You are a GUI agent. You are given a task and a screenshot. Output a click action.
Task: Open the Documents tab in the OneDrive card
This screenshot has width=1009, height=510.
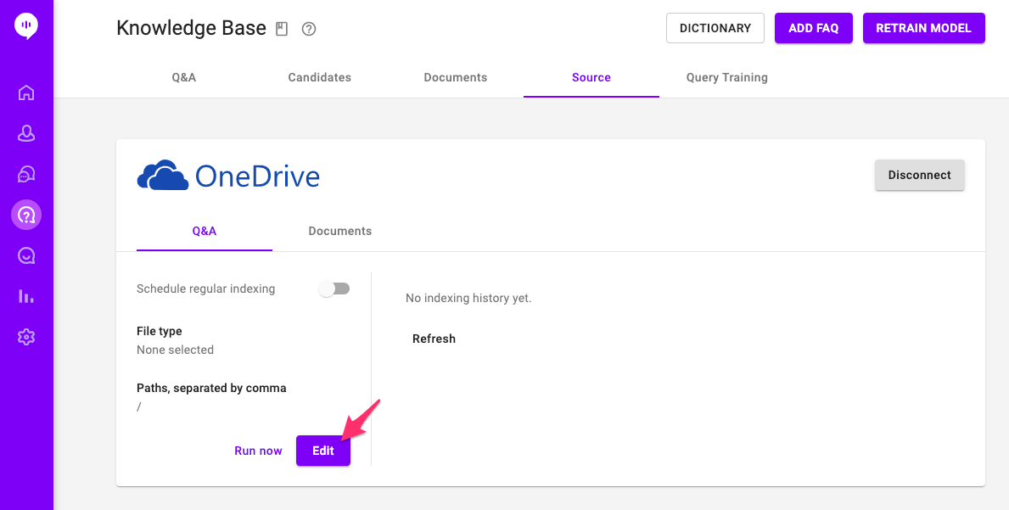point(339,231)
